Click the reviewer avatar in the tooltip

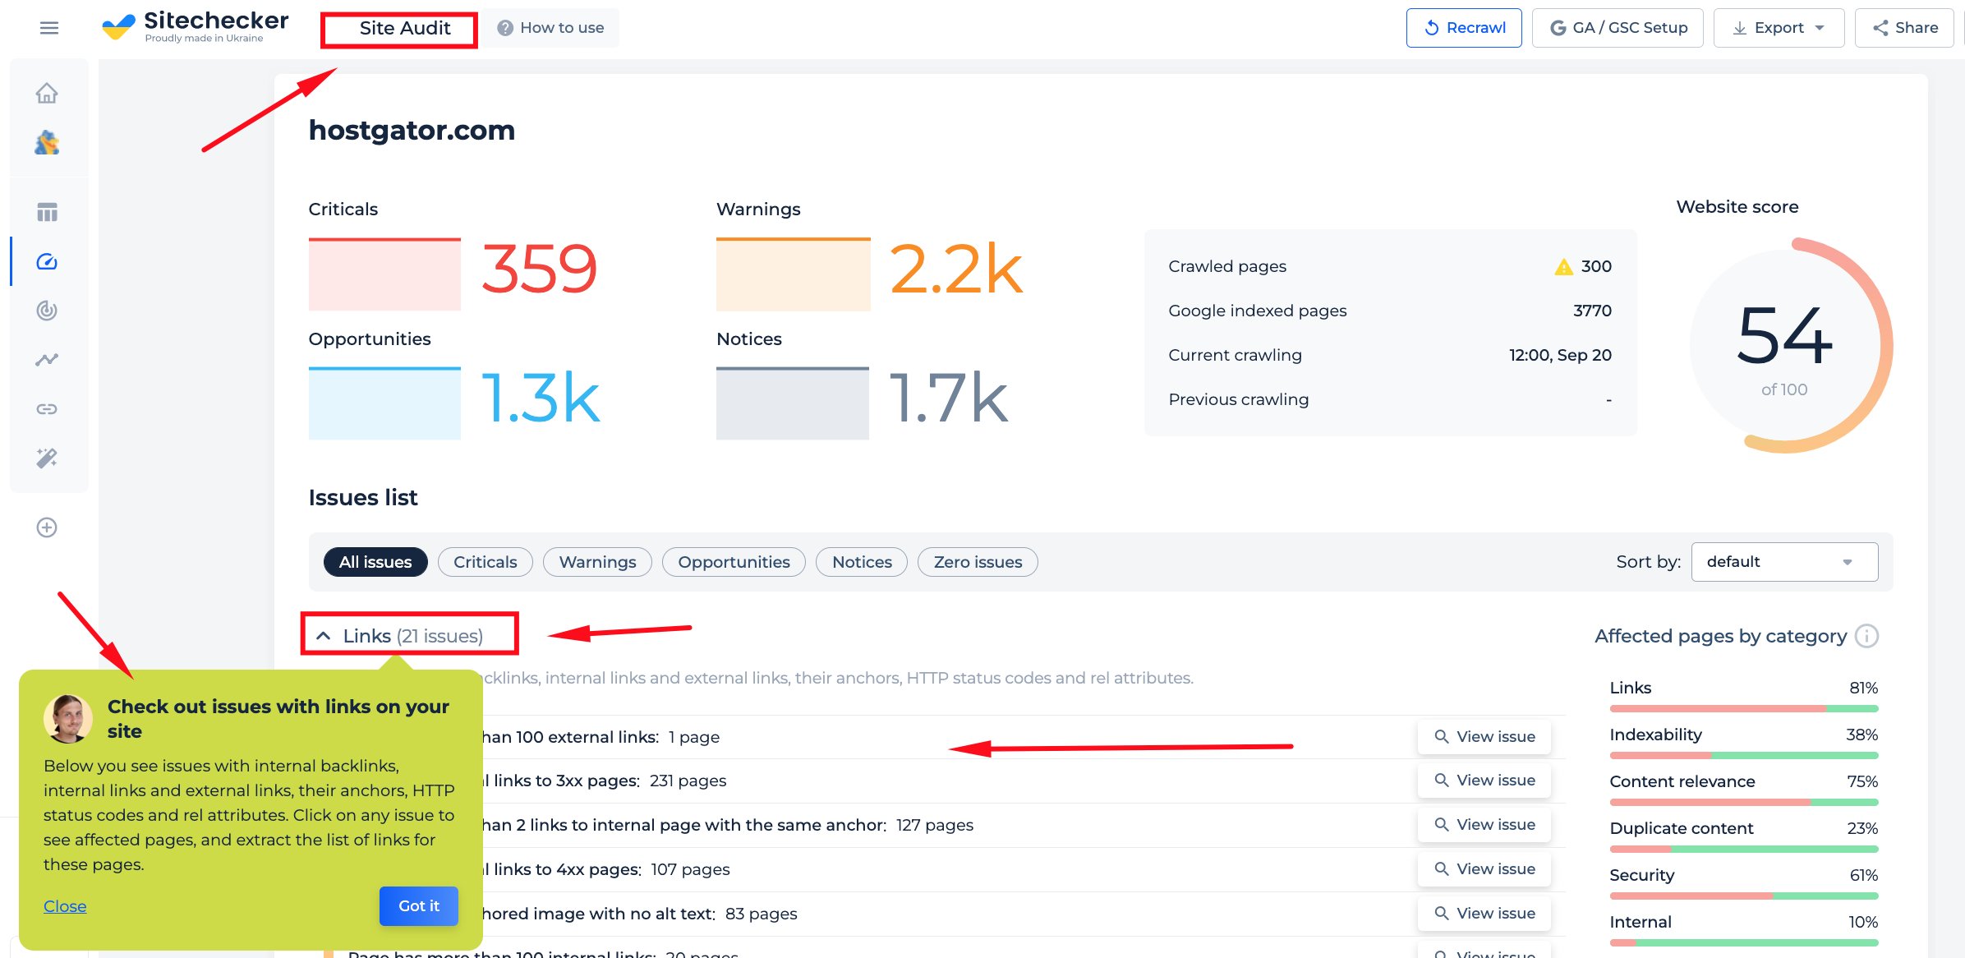click(67, 719)
